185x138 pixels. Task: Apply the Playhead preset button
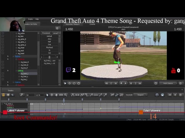(x=49, y=47)
